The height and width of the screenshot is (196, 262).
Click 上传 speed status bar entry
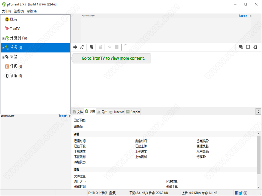199,193
